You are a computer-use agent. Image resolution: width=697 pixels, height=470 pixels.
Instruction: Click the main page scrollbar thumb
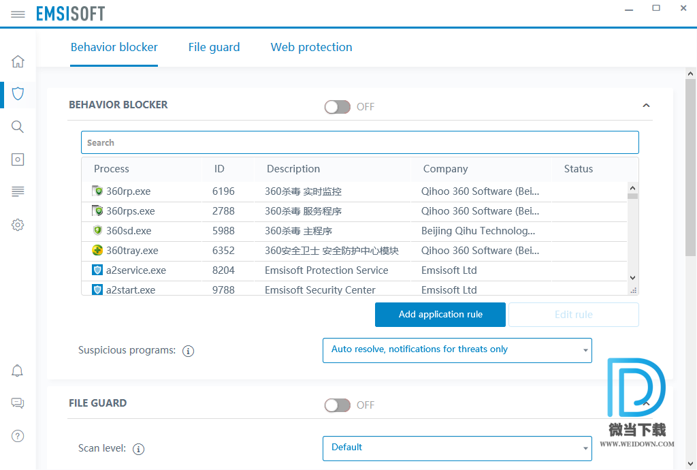click(690, 167)
